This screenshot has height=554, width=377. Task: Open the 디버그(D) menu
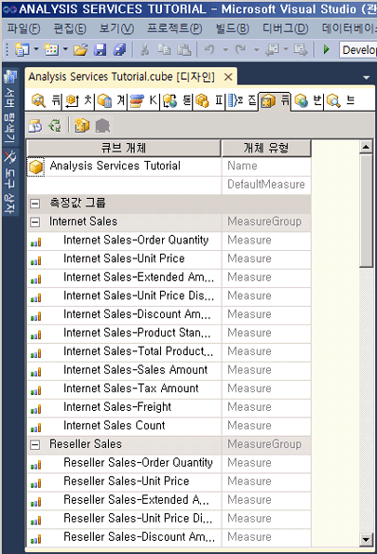click(286, 28)
